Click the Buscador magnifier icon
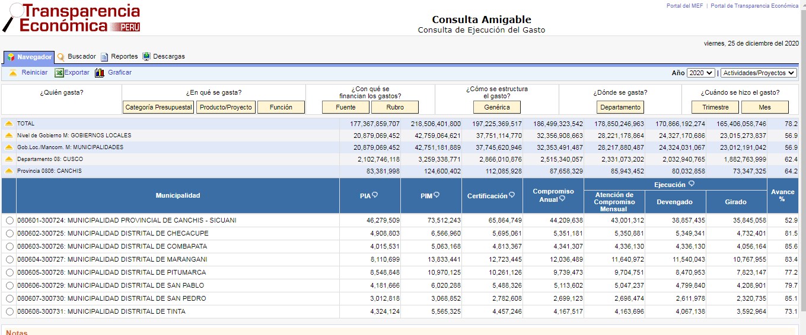806x335 pixels. 61,57
